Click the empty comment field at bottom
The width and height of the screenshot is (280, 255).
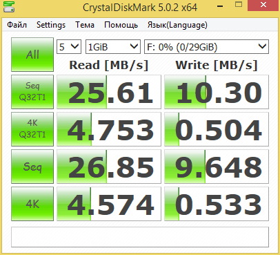tap(140, 237)
